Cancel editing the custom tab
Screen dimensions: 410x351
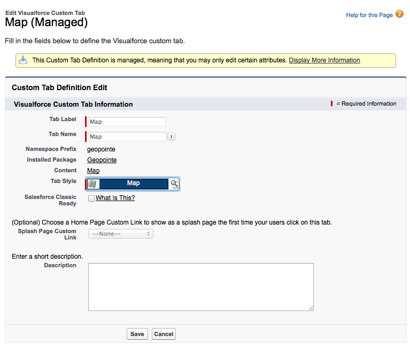pos(164,334)
